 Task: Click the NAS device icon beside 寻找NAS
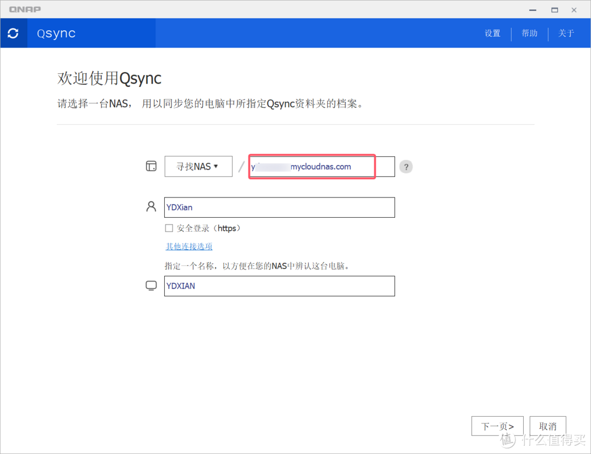(151, 166)
